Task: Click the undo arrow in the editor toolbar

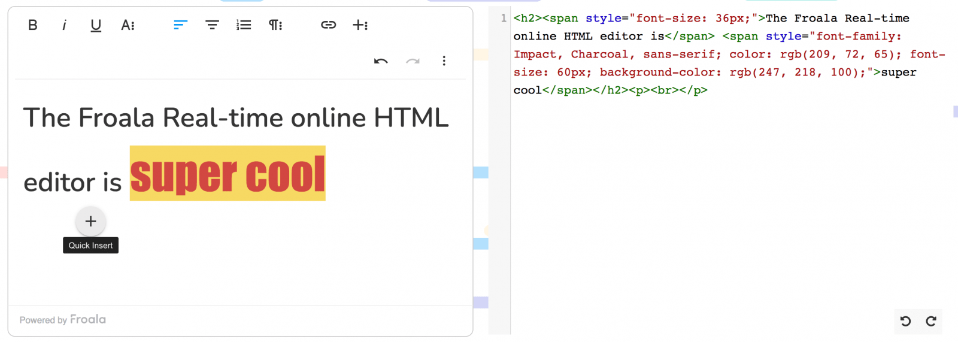Action: click(x=381, y=61)
